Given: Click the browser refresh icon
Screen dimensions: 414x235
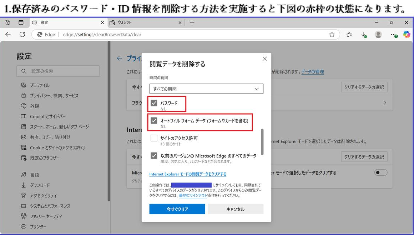Looking at the screenshot, I should [22, 35].
